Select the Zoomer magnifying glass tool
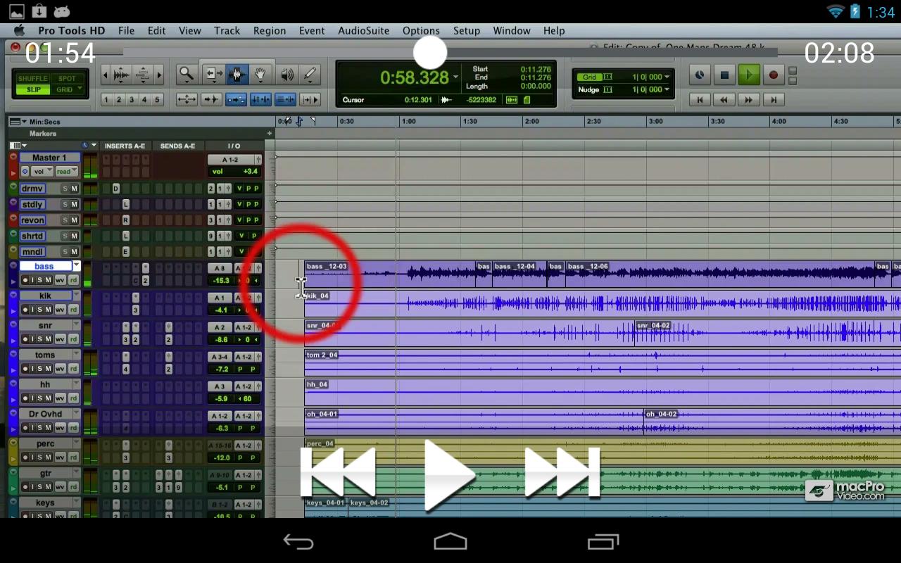The height and width of the screenshot is (563, 901). tap(186, 74)
